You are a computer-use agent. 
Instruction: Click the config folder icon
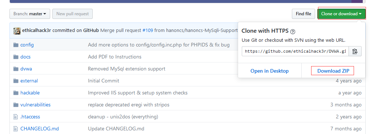(16, 45)
